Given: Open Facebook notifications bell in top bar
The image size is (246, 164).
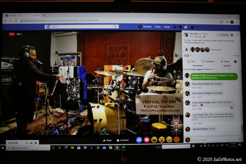Looking at the screenshot, I should tap(186, 27).
